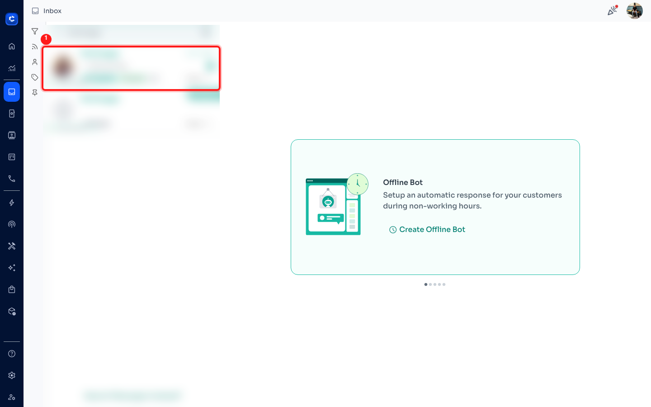The image size is (651, 407).
Task: Open the contacts screen icon in sidebar
Action: tap(12, 135)
